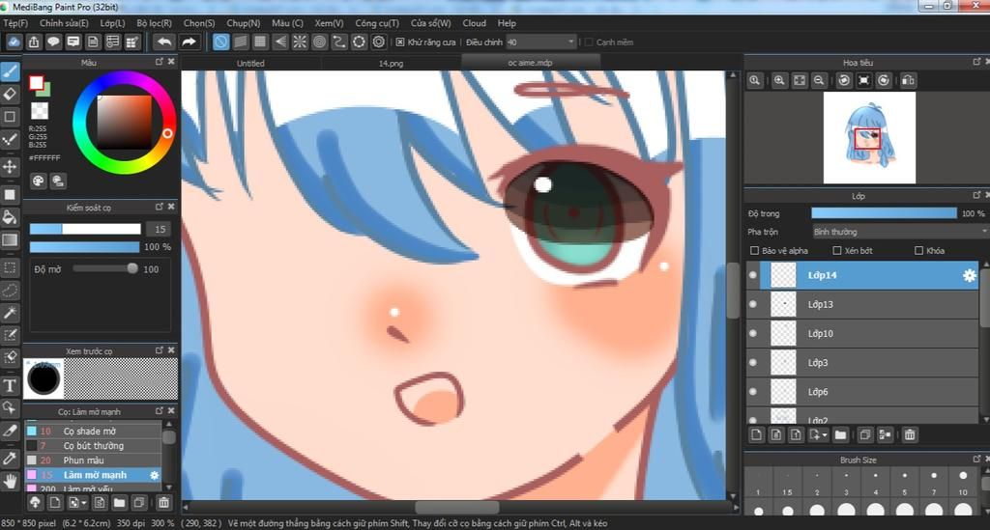The height and width of the screenshot is (530, 990).
Task: Enable the concentric circle snap guide
Action: click(x=319, y=42)
